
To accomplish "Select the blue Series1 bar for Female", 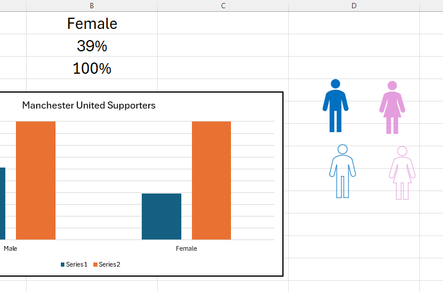I will point(161,216).
